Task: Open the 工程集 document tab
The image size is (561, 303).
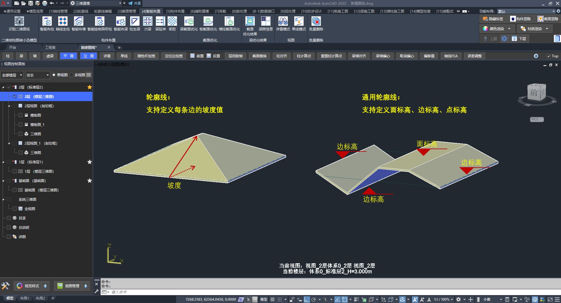Action: [x=50, y=48]
